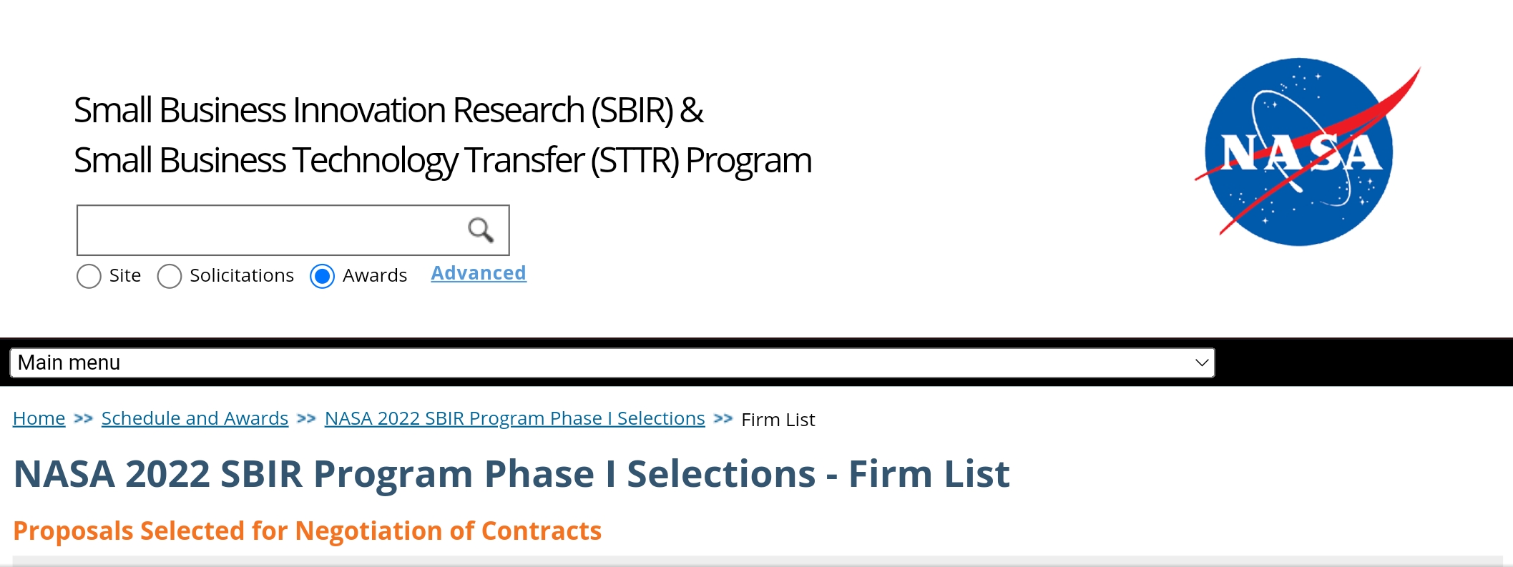Image resolution: width=1513 pixels, height=567 pixels.
Task: Click the chevron arrow on Main menu
Action: click(1201, 363)
